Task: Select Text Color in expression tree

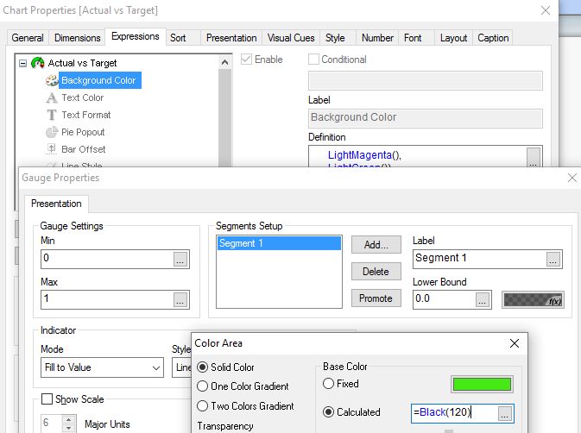Action: tap(82, 97)
